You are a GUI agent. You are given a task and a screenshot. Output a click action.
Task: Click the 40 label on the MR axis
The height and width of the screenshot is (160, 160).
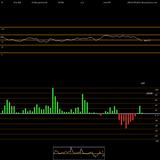point(156,105)
